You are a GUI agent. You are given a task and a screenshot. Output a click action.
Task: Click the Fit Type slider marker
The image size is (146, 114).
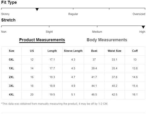(x=37, y=9)
